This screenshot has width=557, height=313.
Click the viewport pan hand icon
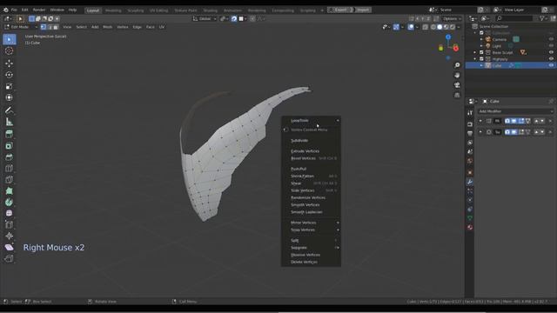[x=457, y=76]
